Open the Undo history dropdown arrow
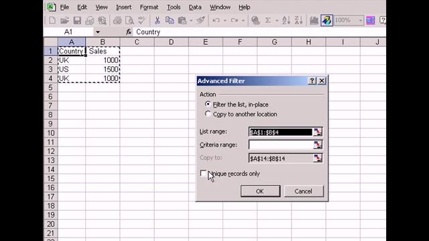 click(x=225, y=21)
